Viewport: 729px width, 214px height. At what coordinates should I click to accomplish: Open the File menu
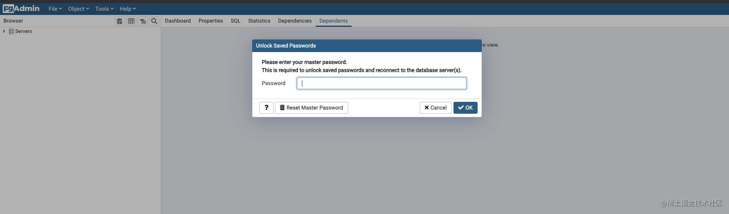pyautogui.click(x=55, y=9)
